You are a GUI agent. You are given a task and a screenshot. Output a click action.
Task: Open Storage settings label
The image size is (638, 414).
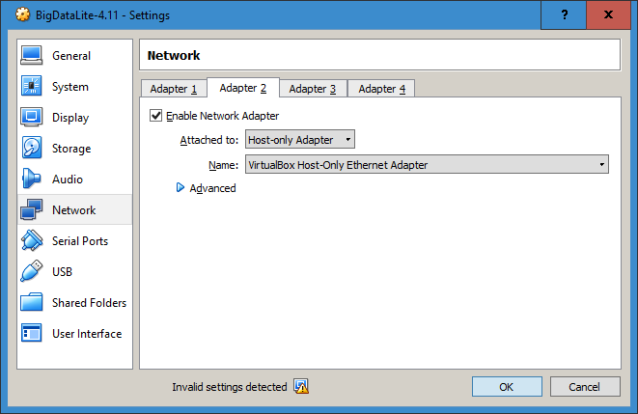pos(71,149)
